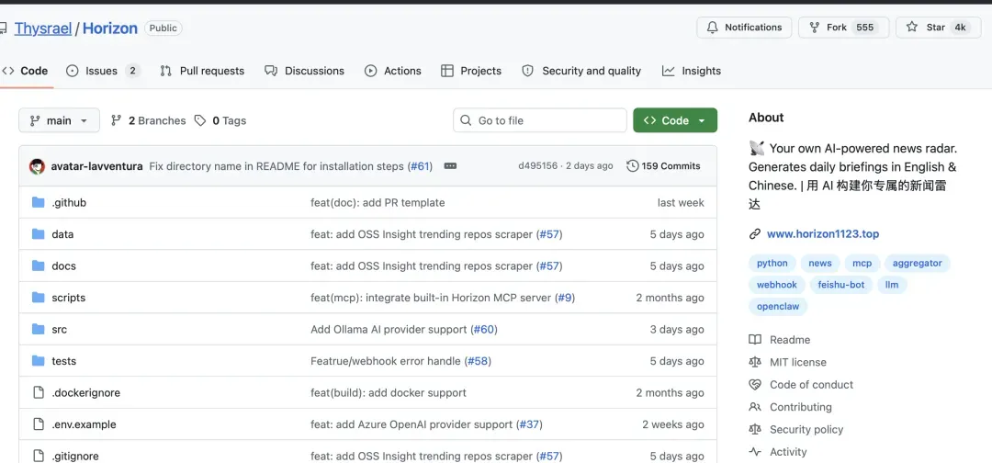View the Insights tab

(692, 71)
